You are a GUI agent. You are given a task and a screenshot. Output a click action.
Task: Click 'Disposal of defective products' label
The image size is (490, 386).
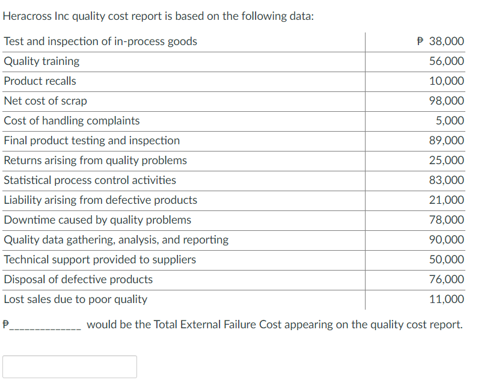(78, 280)
